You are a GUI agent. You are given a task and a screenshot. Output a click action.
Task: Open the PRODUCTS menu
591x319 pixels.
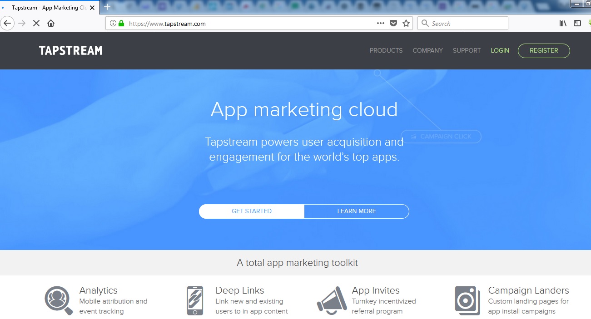pos(386,50)
